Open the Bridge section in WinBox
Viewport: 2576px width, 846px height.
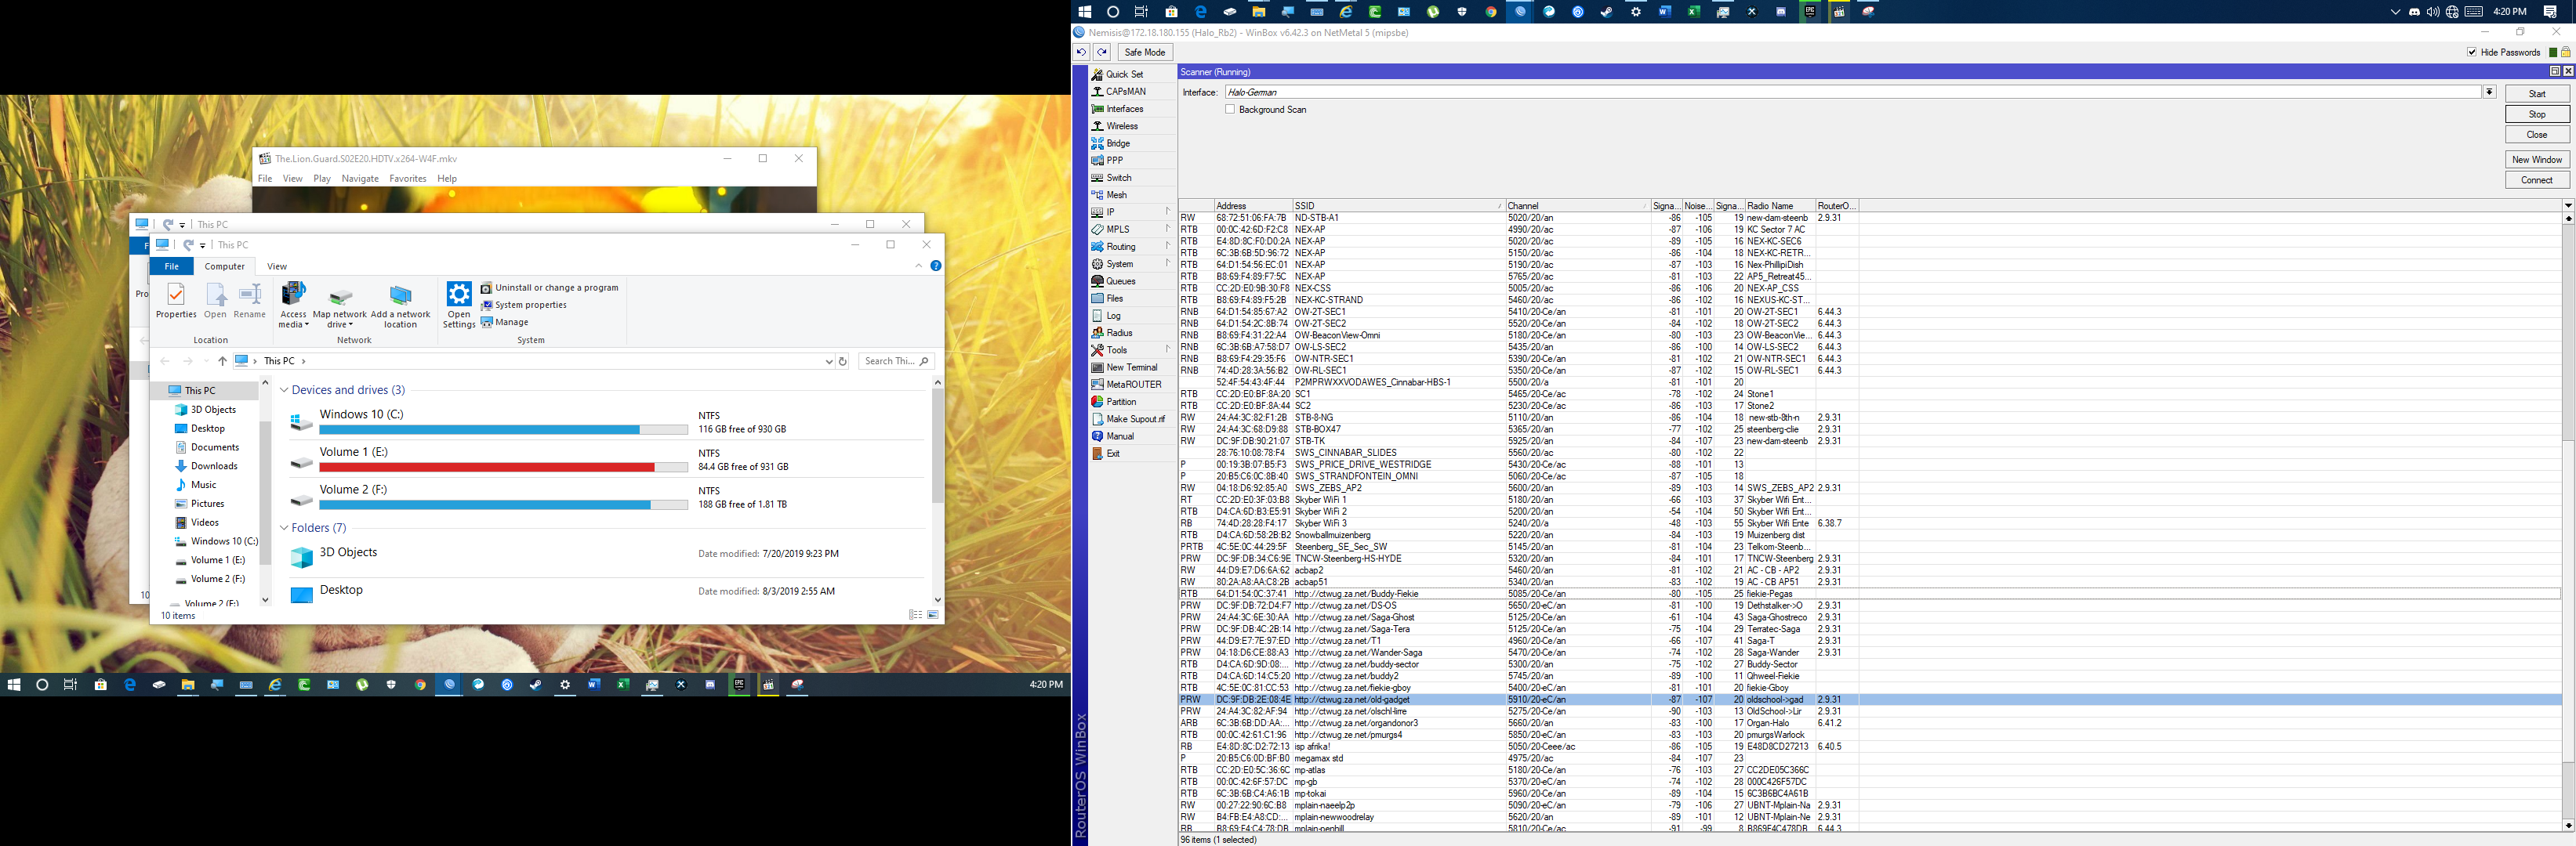tap(1117, 143)
